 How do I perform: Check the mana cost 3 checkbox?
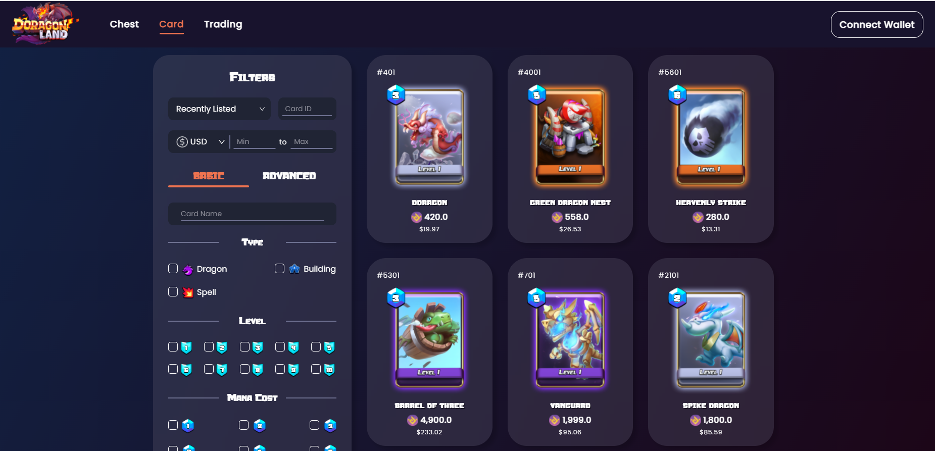314,425
